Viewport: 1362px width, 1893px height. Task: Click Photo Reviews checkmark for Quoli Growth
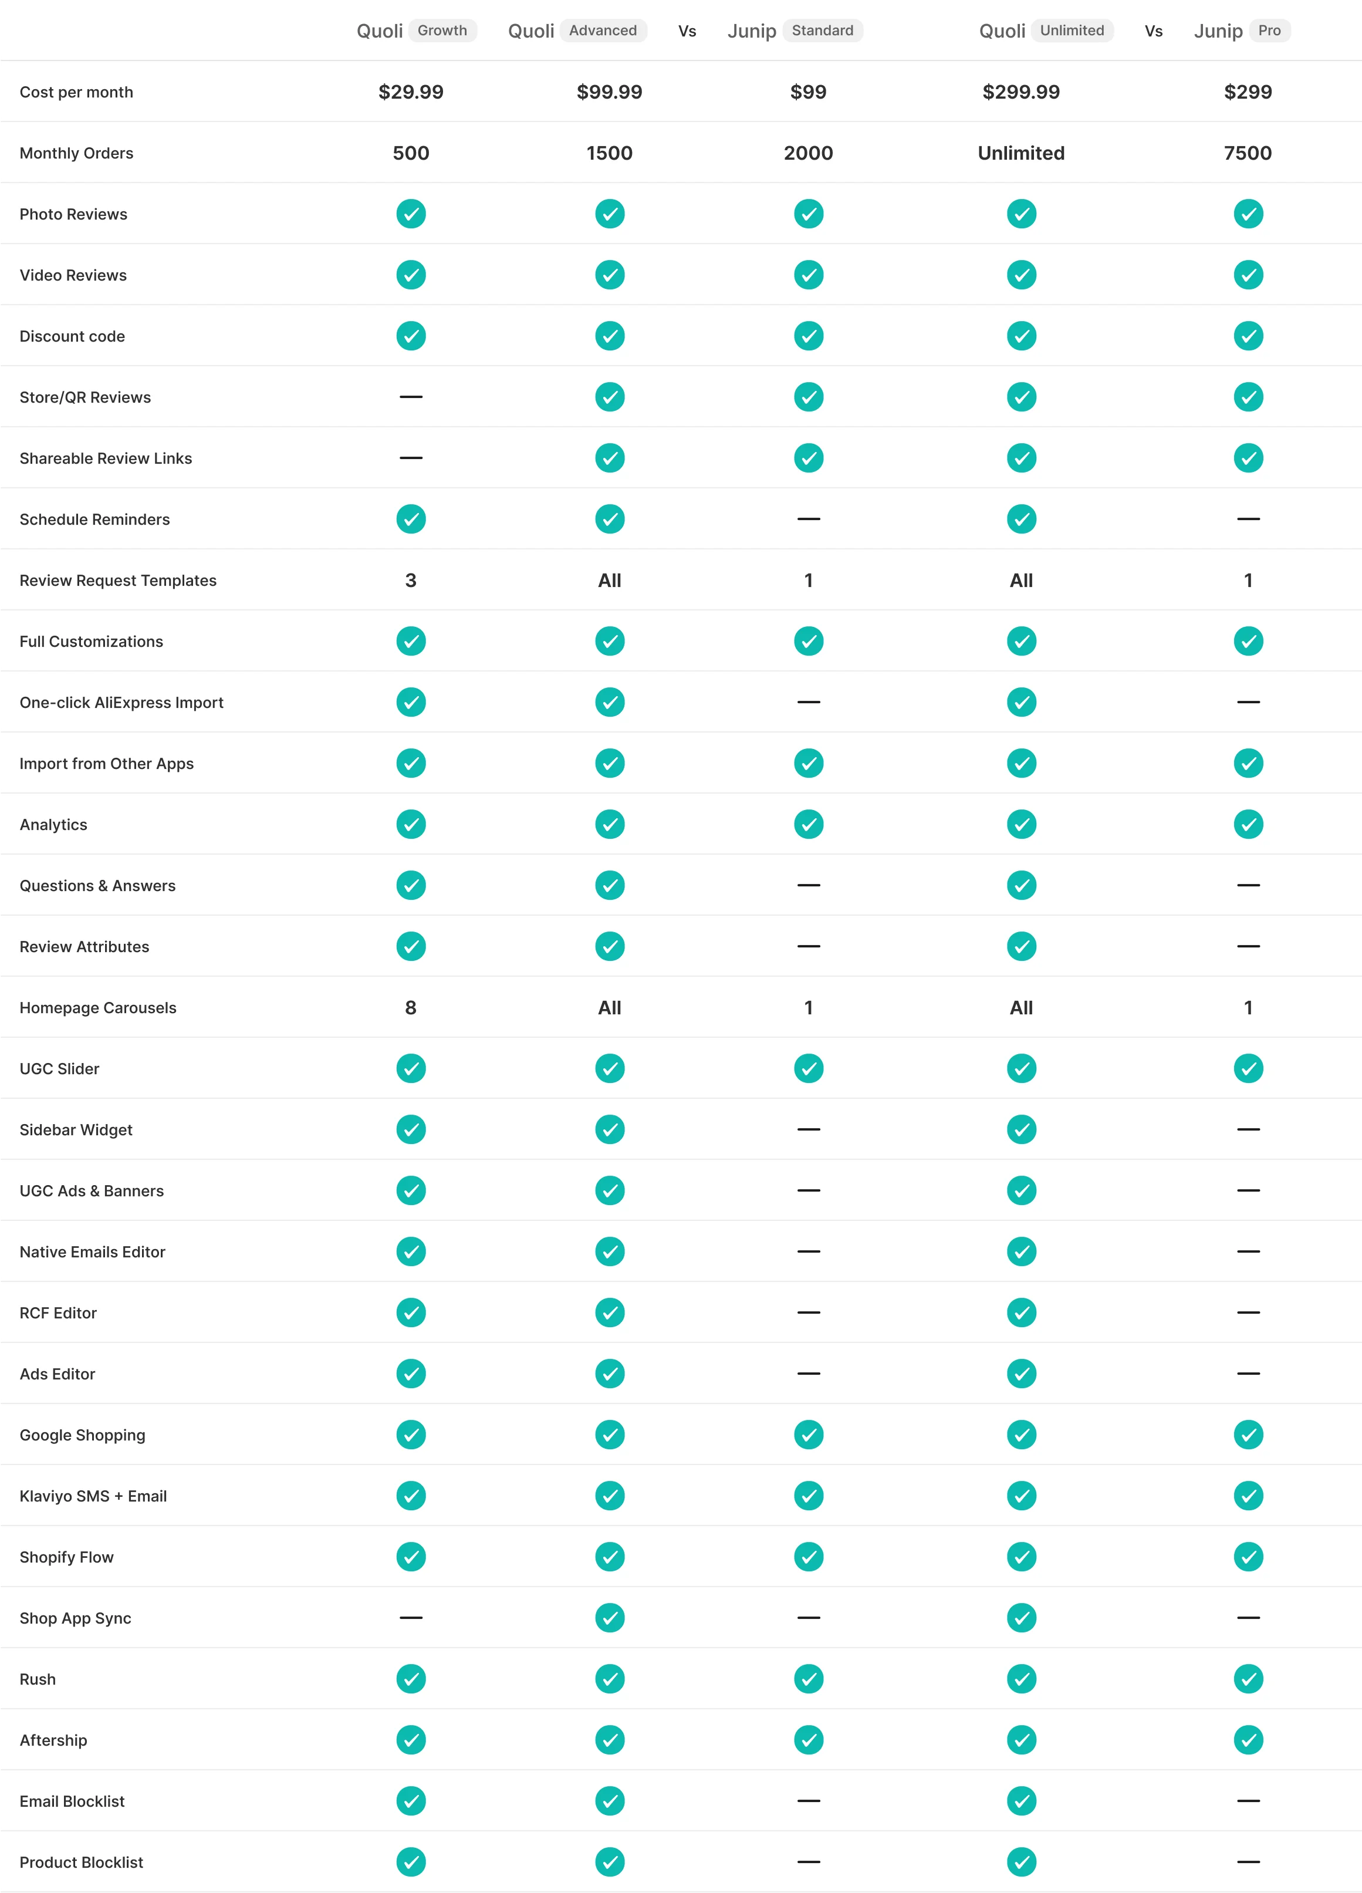tap(411, 214)
